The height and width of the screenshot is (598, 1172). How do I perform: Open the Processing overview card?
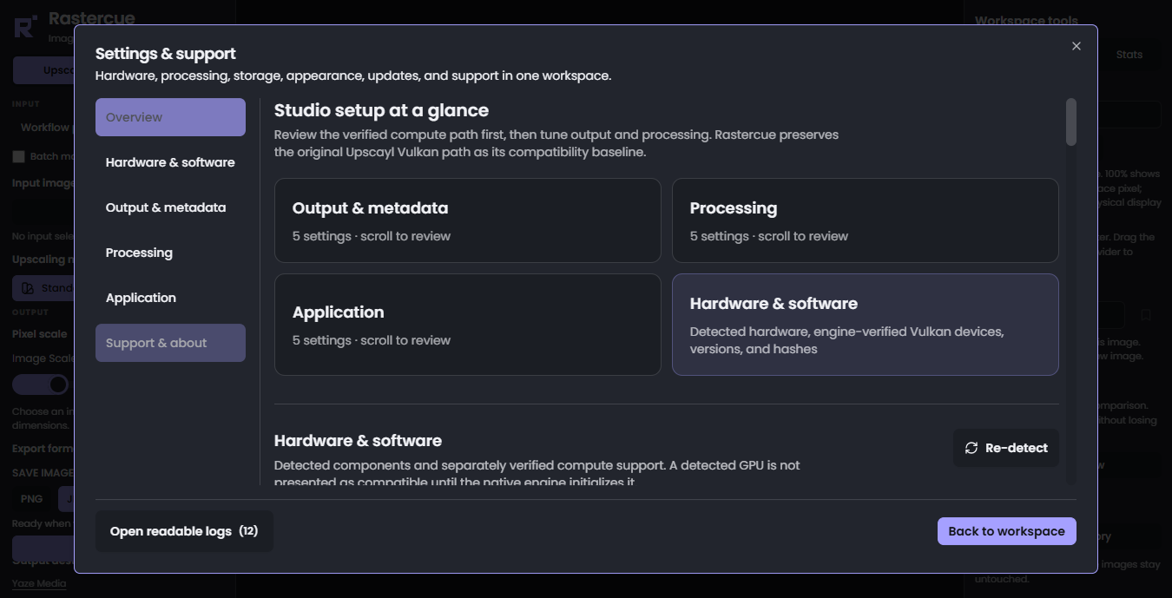tap(866, 220)
